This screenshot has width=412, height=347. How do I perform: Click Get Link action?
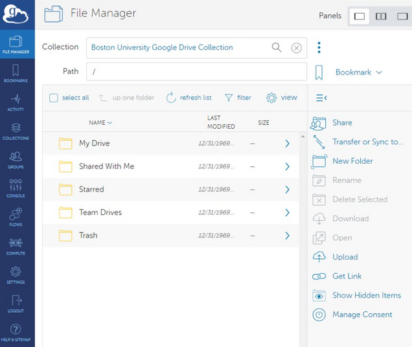(x=337, y=276)
